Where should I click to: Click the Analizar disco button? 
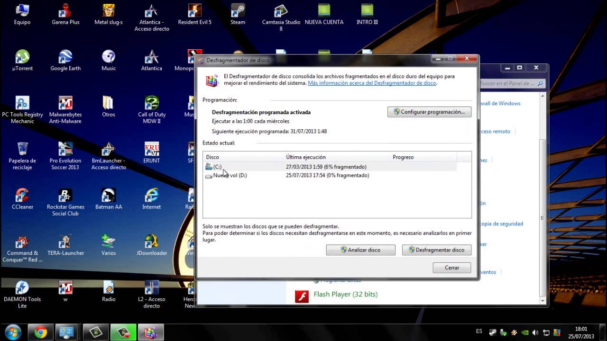(x=360, y=250)
